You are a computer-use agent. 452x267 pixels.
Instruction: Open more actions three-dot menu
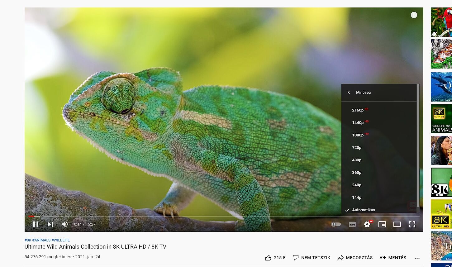point(417,258)
